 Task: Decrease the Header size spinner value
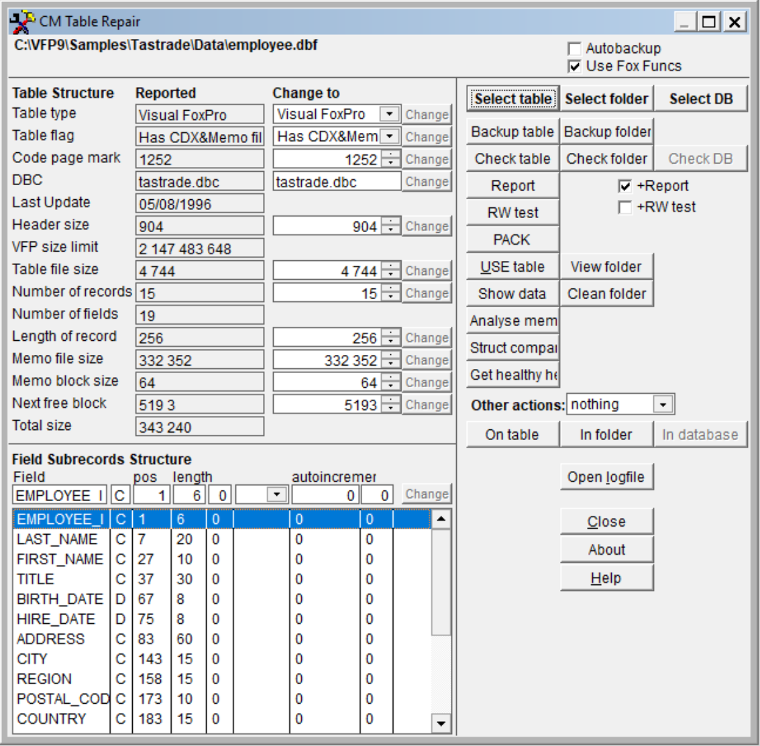tap(390, 230)
